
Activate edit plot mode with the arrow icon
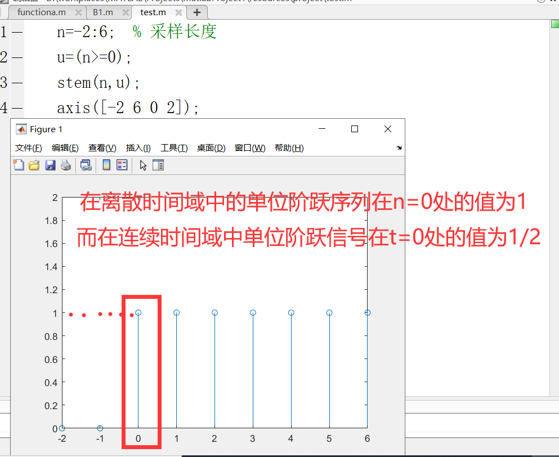tap(142, 165)
